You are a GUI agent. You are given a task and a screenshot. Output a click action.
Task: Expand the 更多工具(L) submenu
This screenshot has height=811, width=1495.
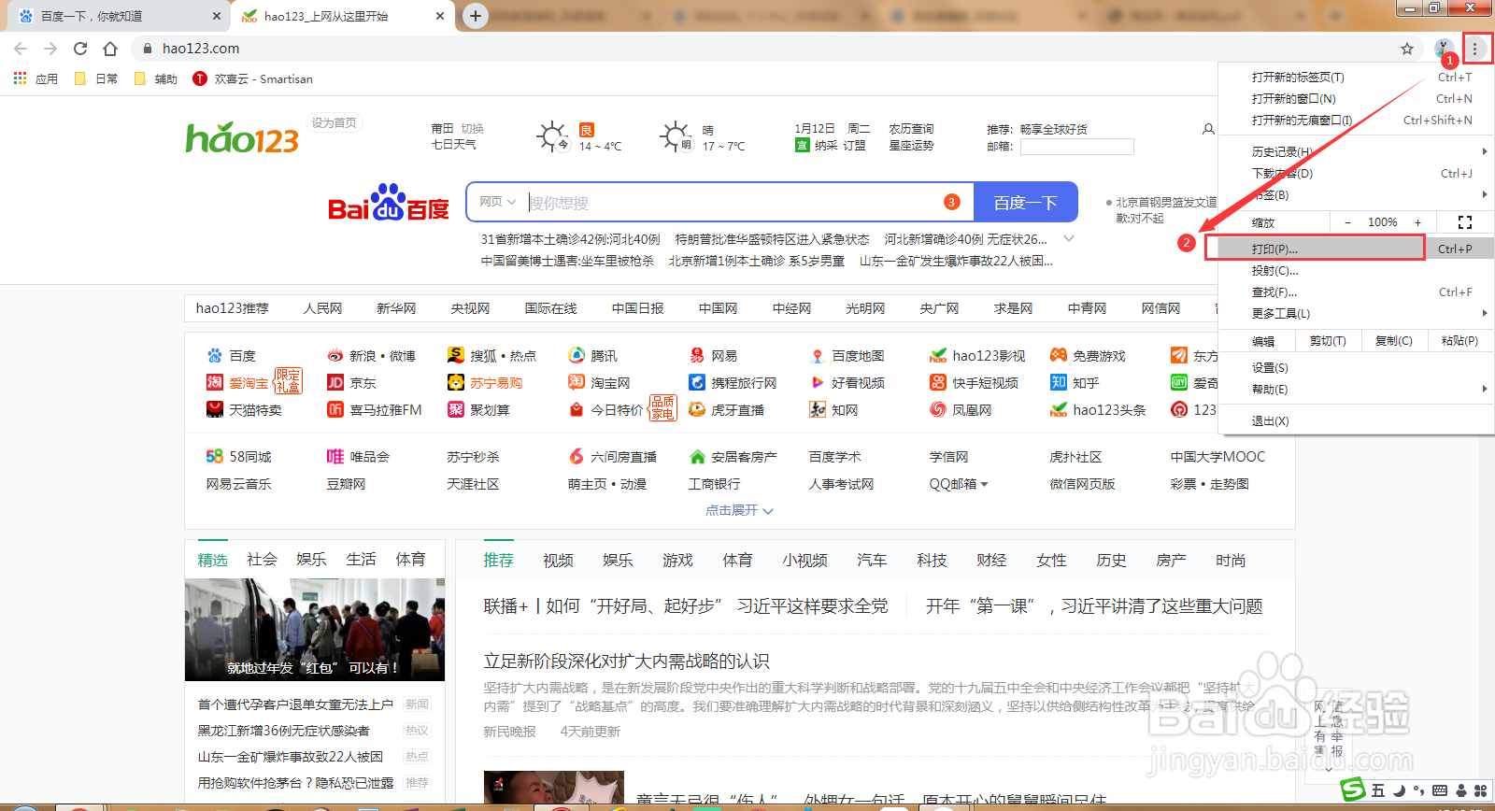tap(1356, 314)
